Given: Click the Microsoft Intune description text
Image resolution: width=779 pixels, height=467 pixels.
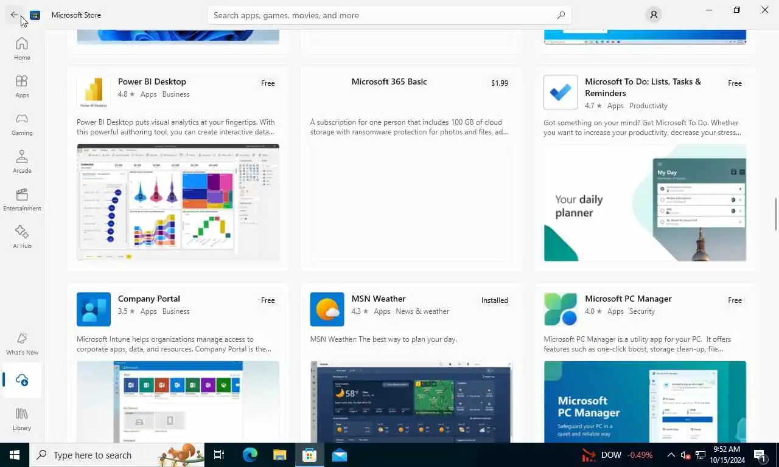Looking at the screenshot, I should click(x=174, y=344).
